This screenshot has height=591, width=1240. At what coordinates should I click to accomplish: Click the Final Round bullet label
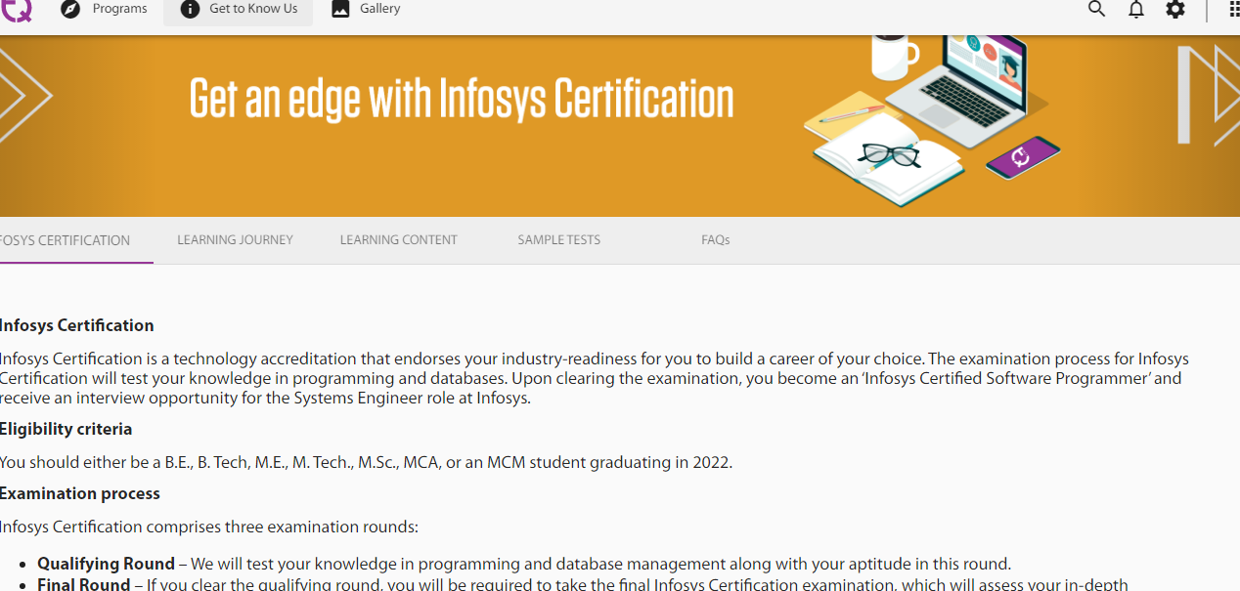point(84,584)
